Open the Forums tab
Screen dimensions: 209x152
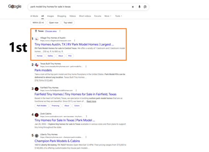(x=98, y=16)
